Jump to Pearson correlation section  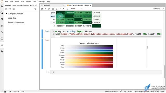[x=16, y=22]
